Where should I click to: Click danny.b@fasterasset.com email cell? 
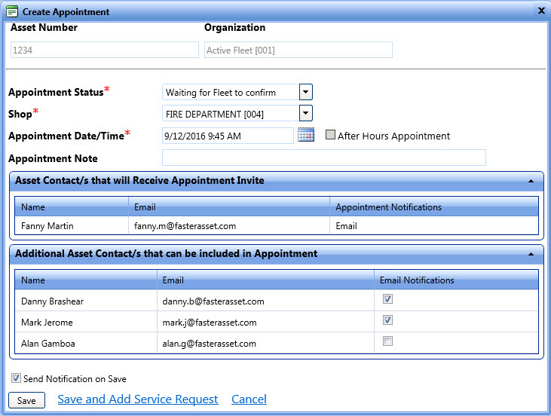pyautogui.click(x=265, y=301)
